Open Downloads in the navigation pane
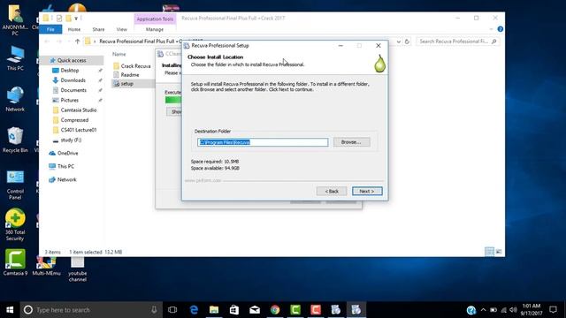The height and width of the screenshot is (318, 566). pos(73,80)
